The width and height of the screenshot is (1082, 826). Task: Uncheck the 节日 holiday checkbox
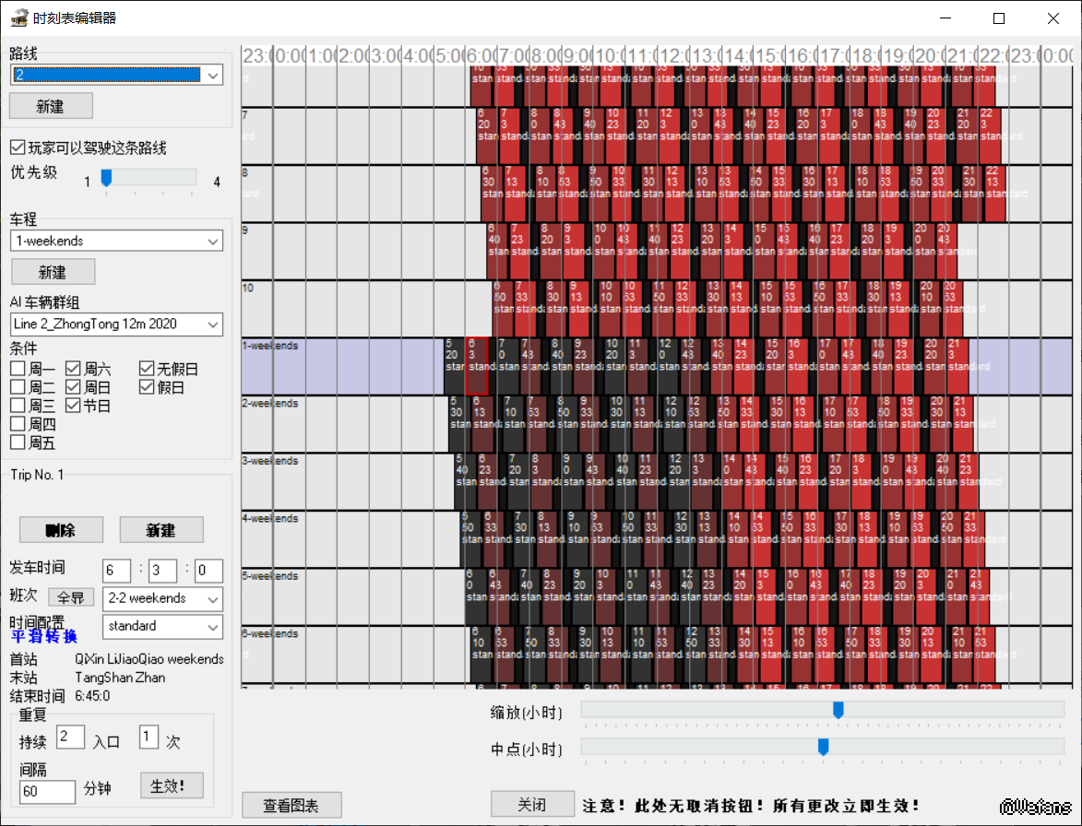pos(74,406)
